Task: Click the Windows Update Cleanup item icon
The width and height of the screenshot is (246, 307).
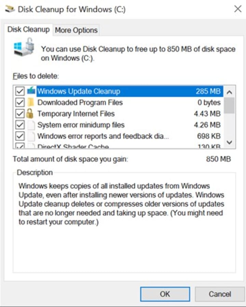Action: 31,91
